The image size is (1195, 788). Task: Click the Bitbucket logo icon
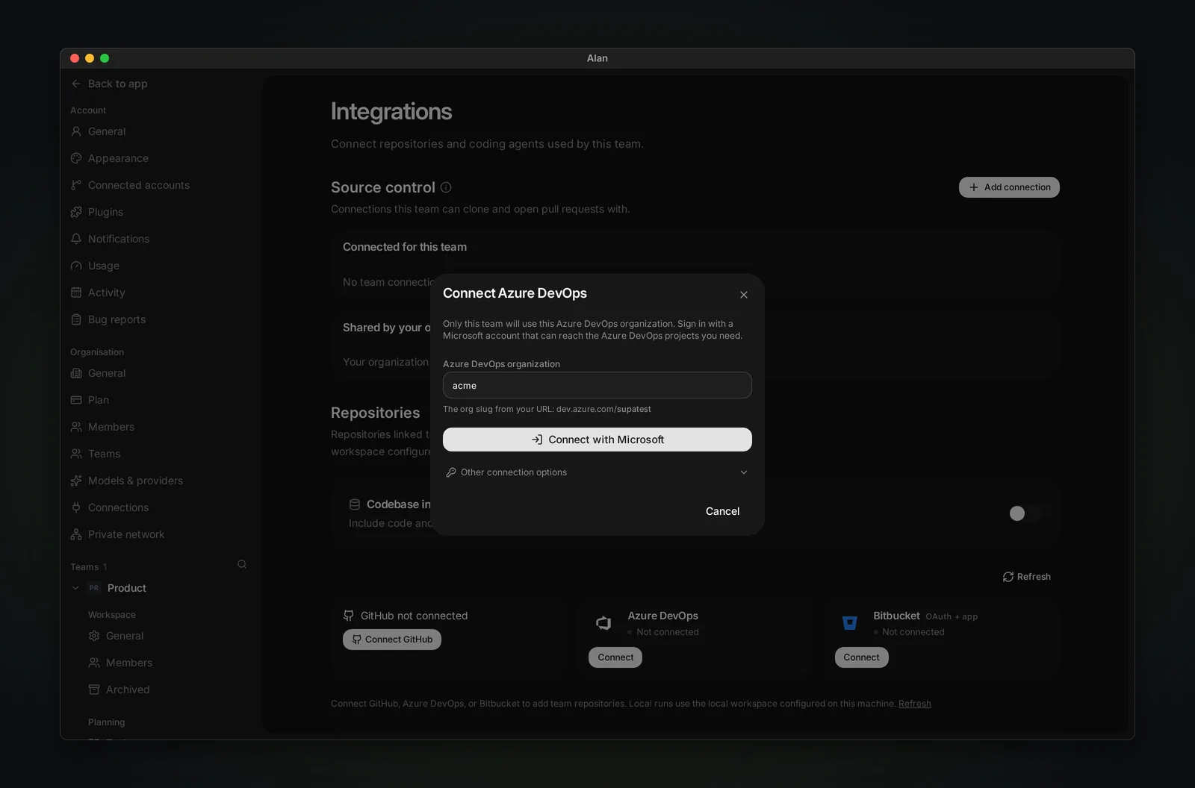[x=849, y=622]
